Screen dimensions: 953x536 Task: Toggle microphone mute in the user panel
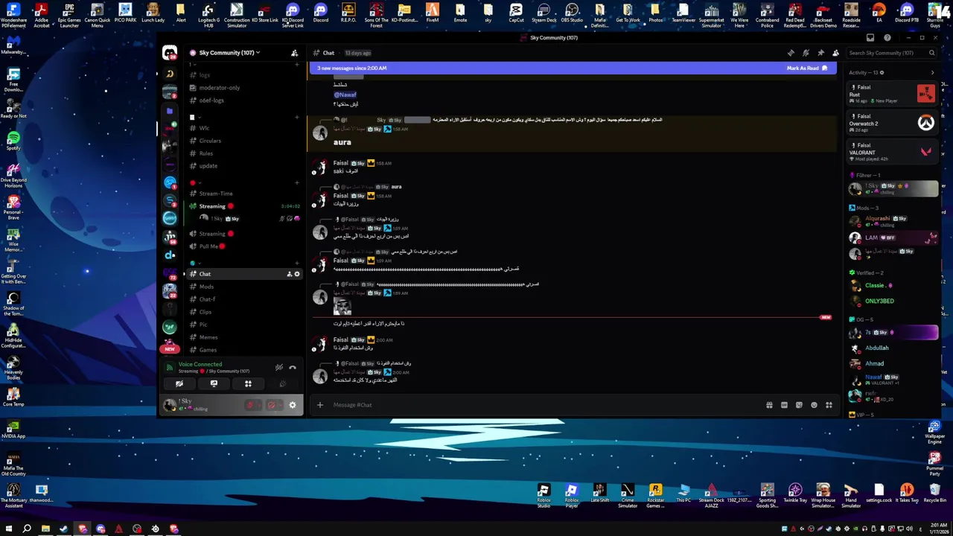(250, 405)
